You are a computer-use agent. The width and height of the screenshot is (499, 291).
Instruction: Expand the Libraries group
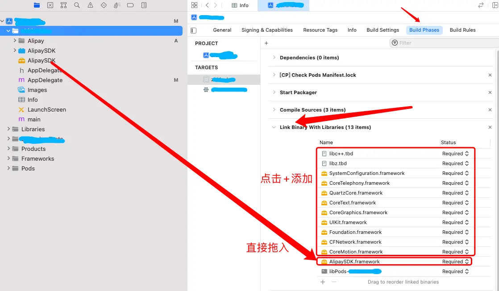click(8, 129)
